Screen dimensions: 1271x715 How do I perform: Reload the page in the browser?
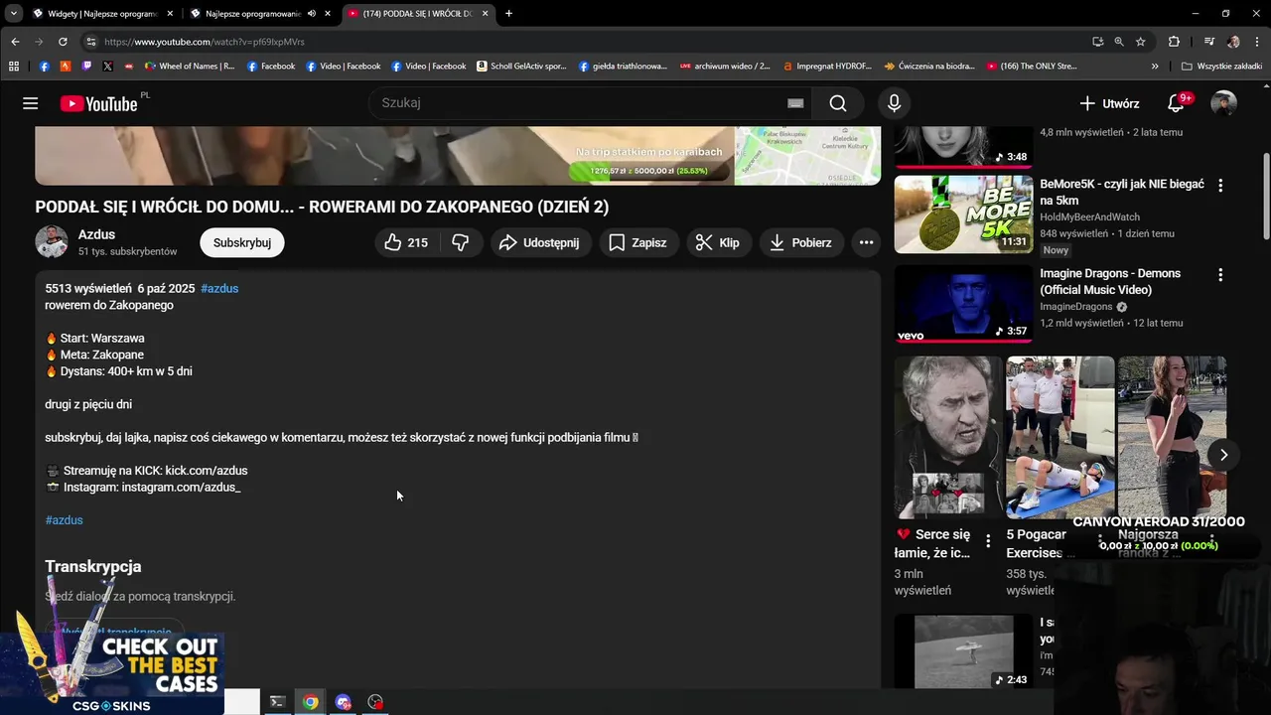[x=63, y=42]
